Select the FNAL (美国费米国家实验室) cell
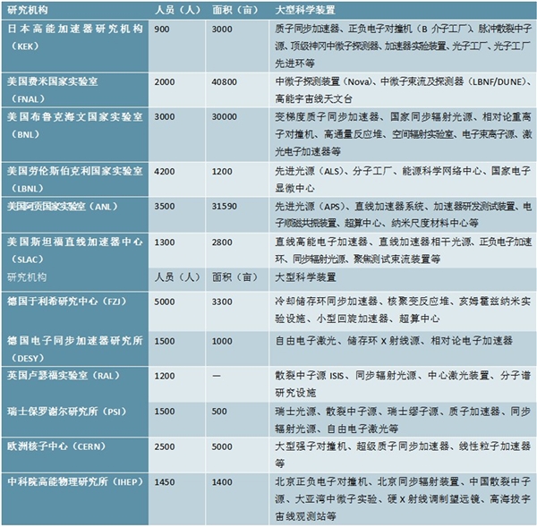The width and height of the screenshot is (537, 527). [x=75, y=89]
